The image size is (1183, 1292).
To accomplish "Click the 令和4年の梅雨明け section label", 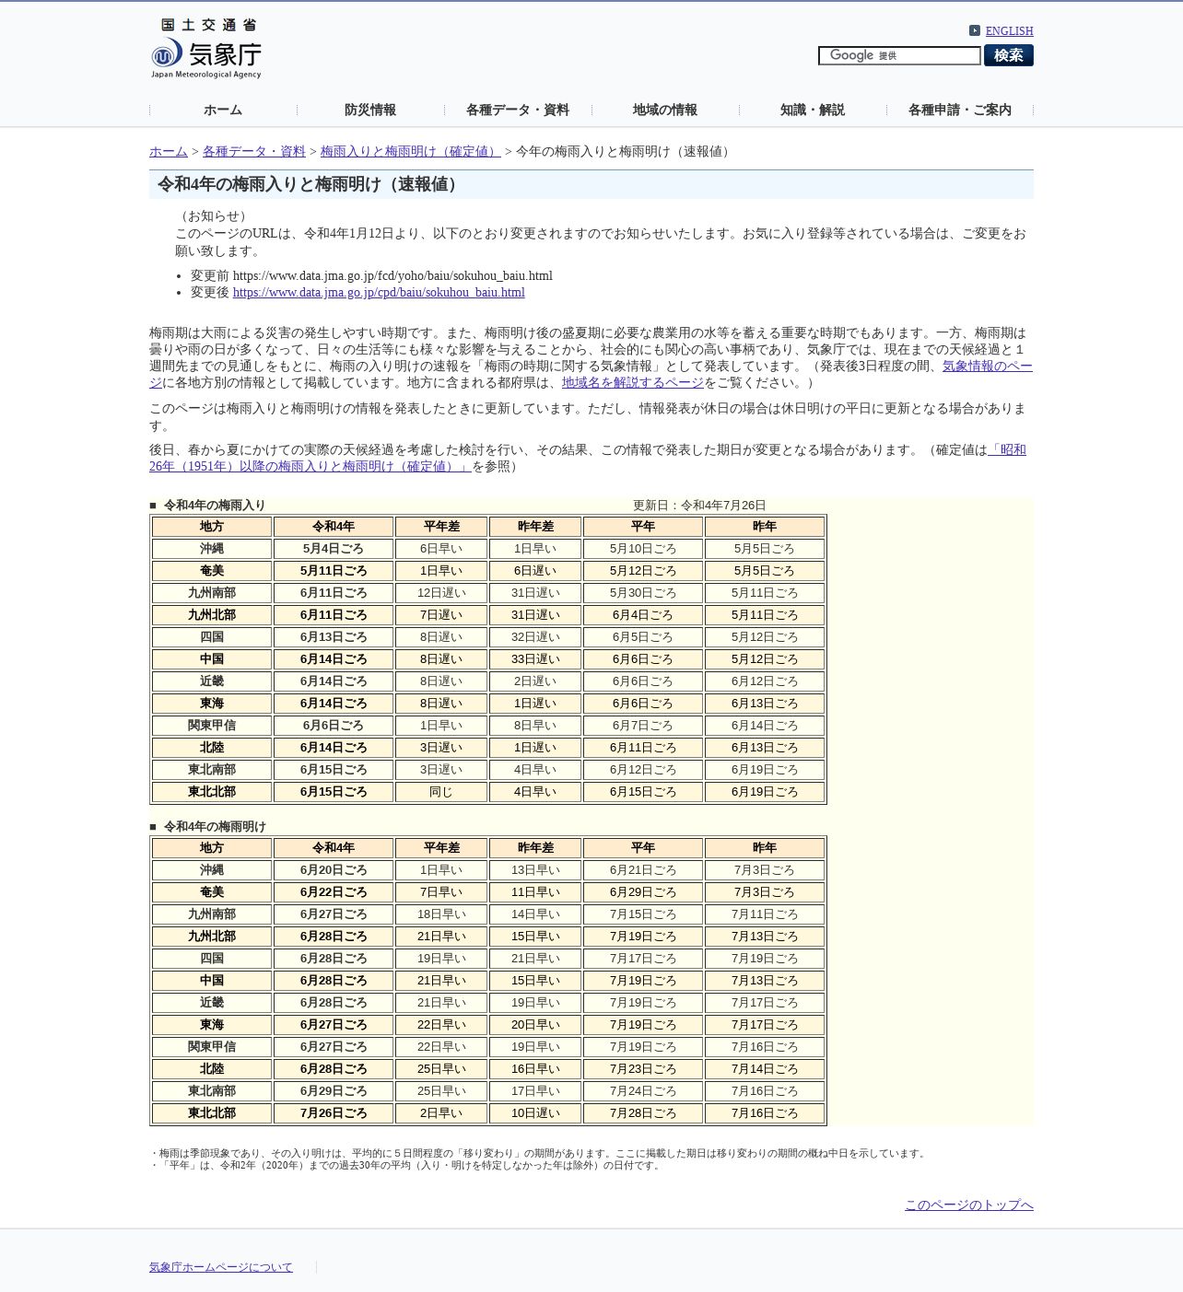I will tap(215, 826).
